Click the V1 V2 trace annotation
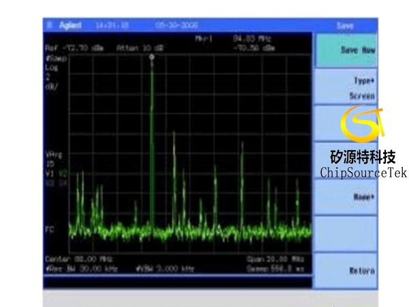 pyautogui.click(x=57, y=173)
